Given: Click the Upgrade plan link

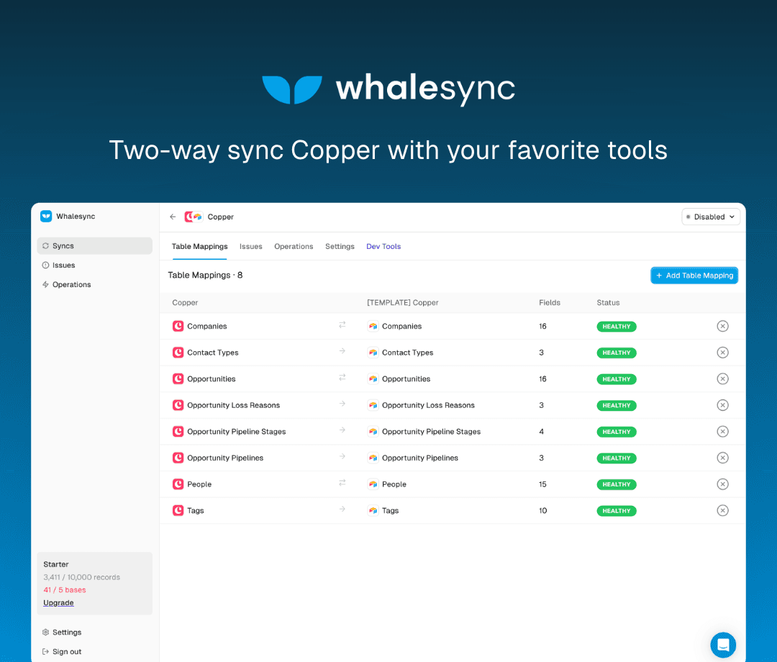Looking at the screenshot, I should coord(58,602).
